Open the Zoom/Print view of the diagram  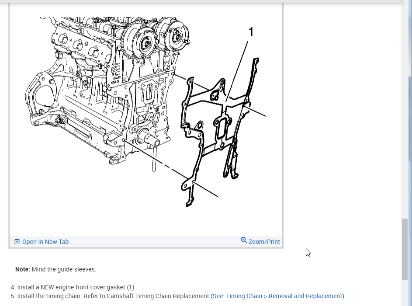pyautogui.click(x=260, y=241)
